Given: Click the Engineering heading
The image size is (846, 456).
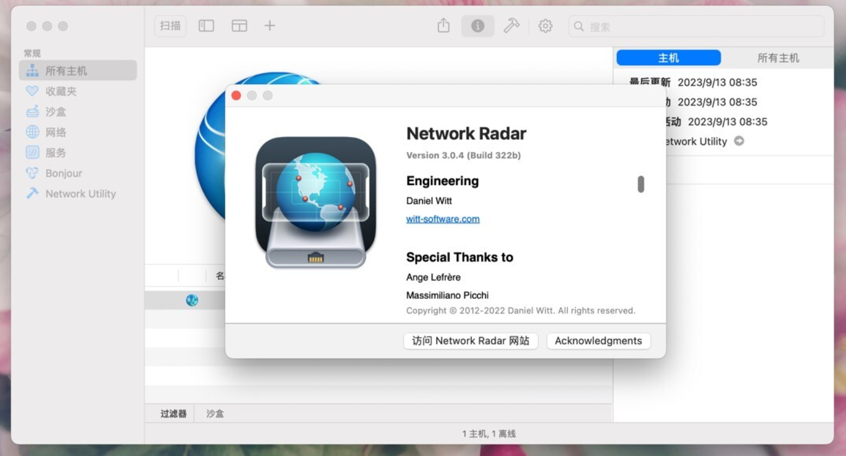Looking at the screenshot, I should click(x=443, y=181).
